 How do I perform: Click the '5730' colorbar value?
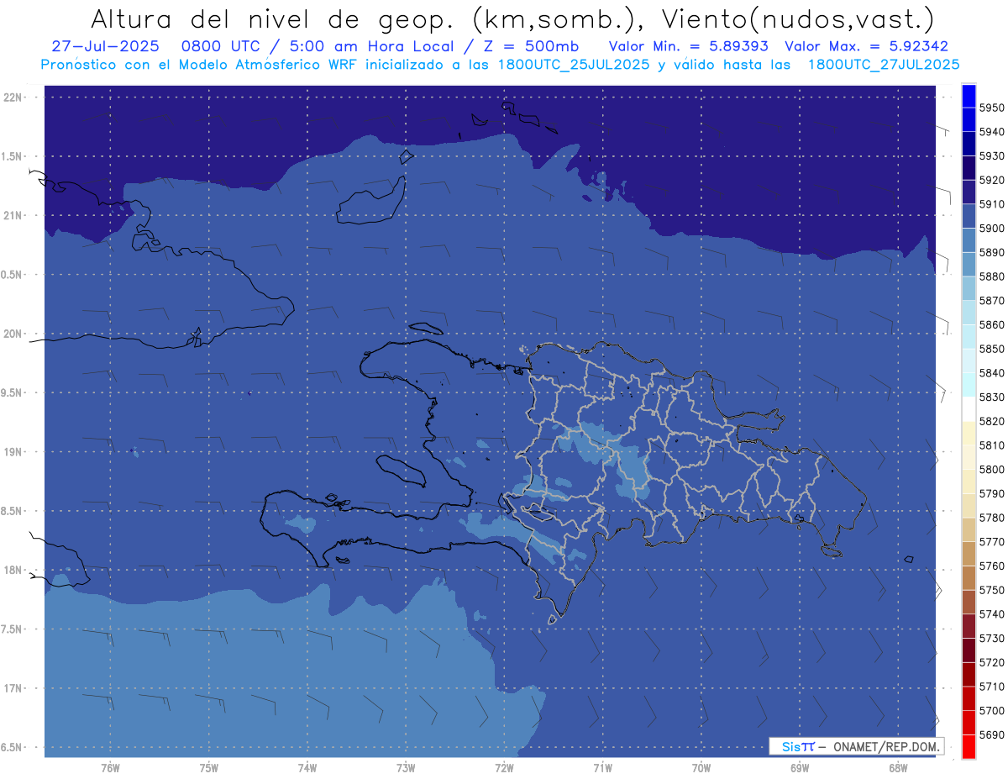tap(991, 639)
